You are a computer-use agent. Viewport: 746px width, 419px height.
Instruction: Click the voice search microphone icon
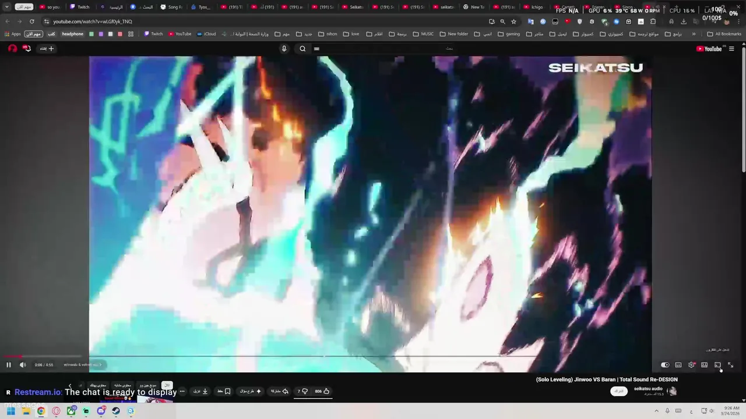click(284, 49)
